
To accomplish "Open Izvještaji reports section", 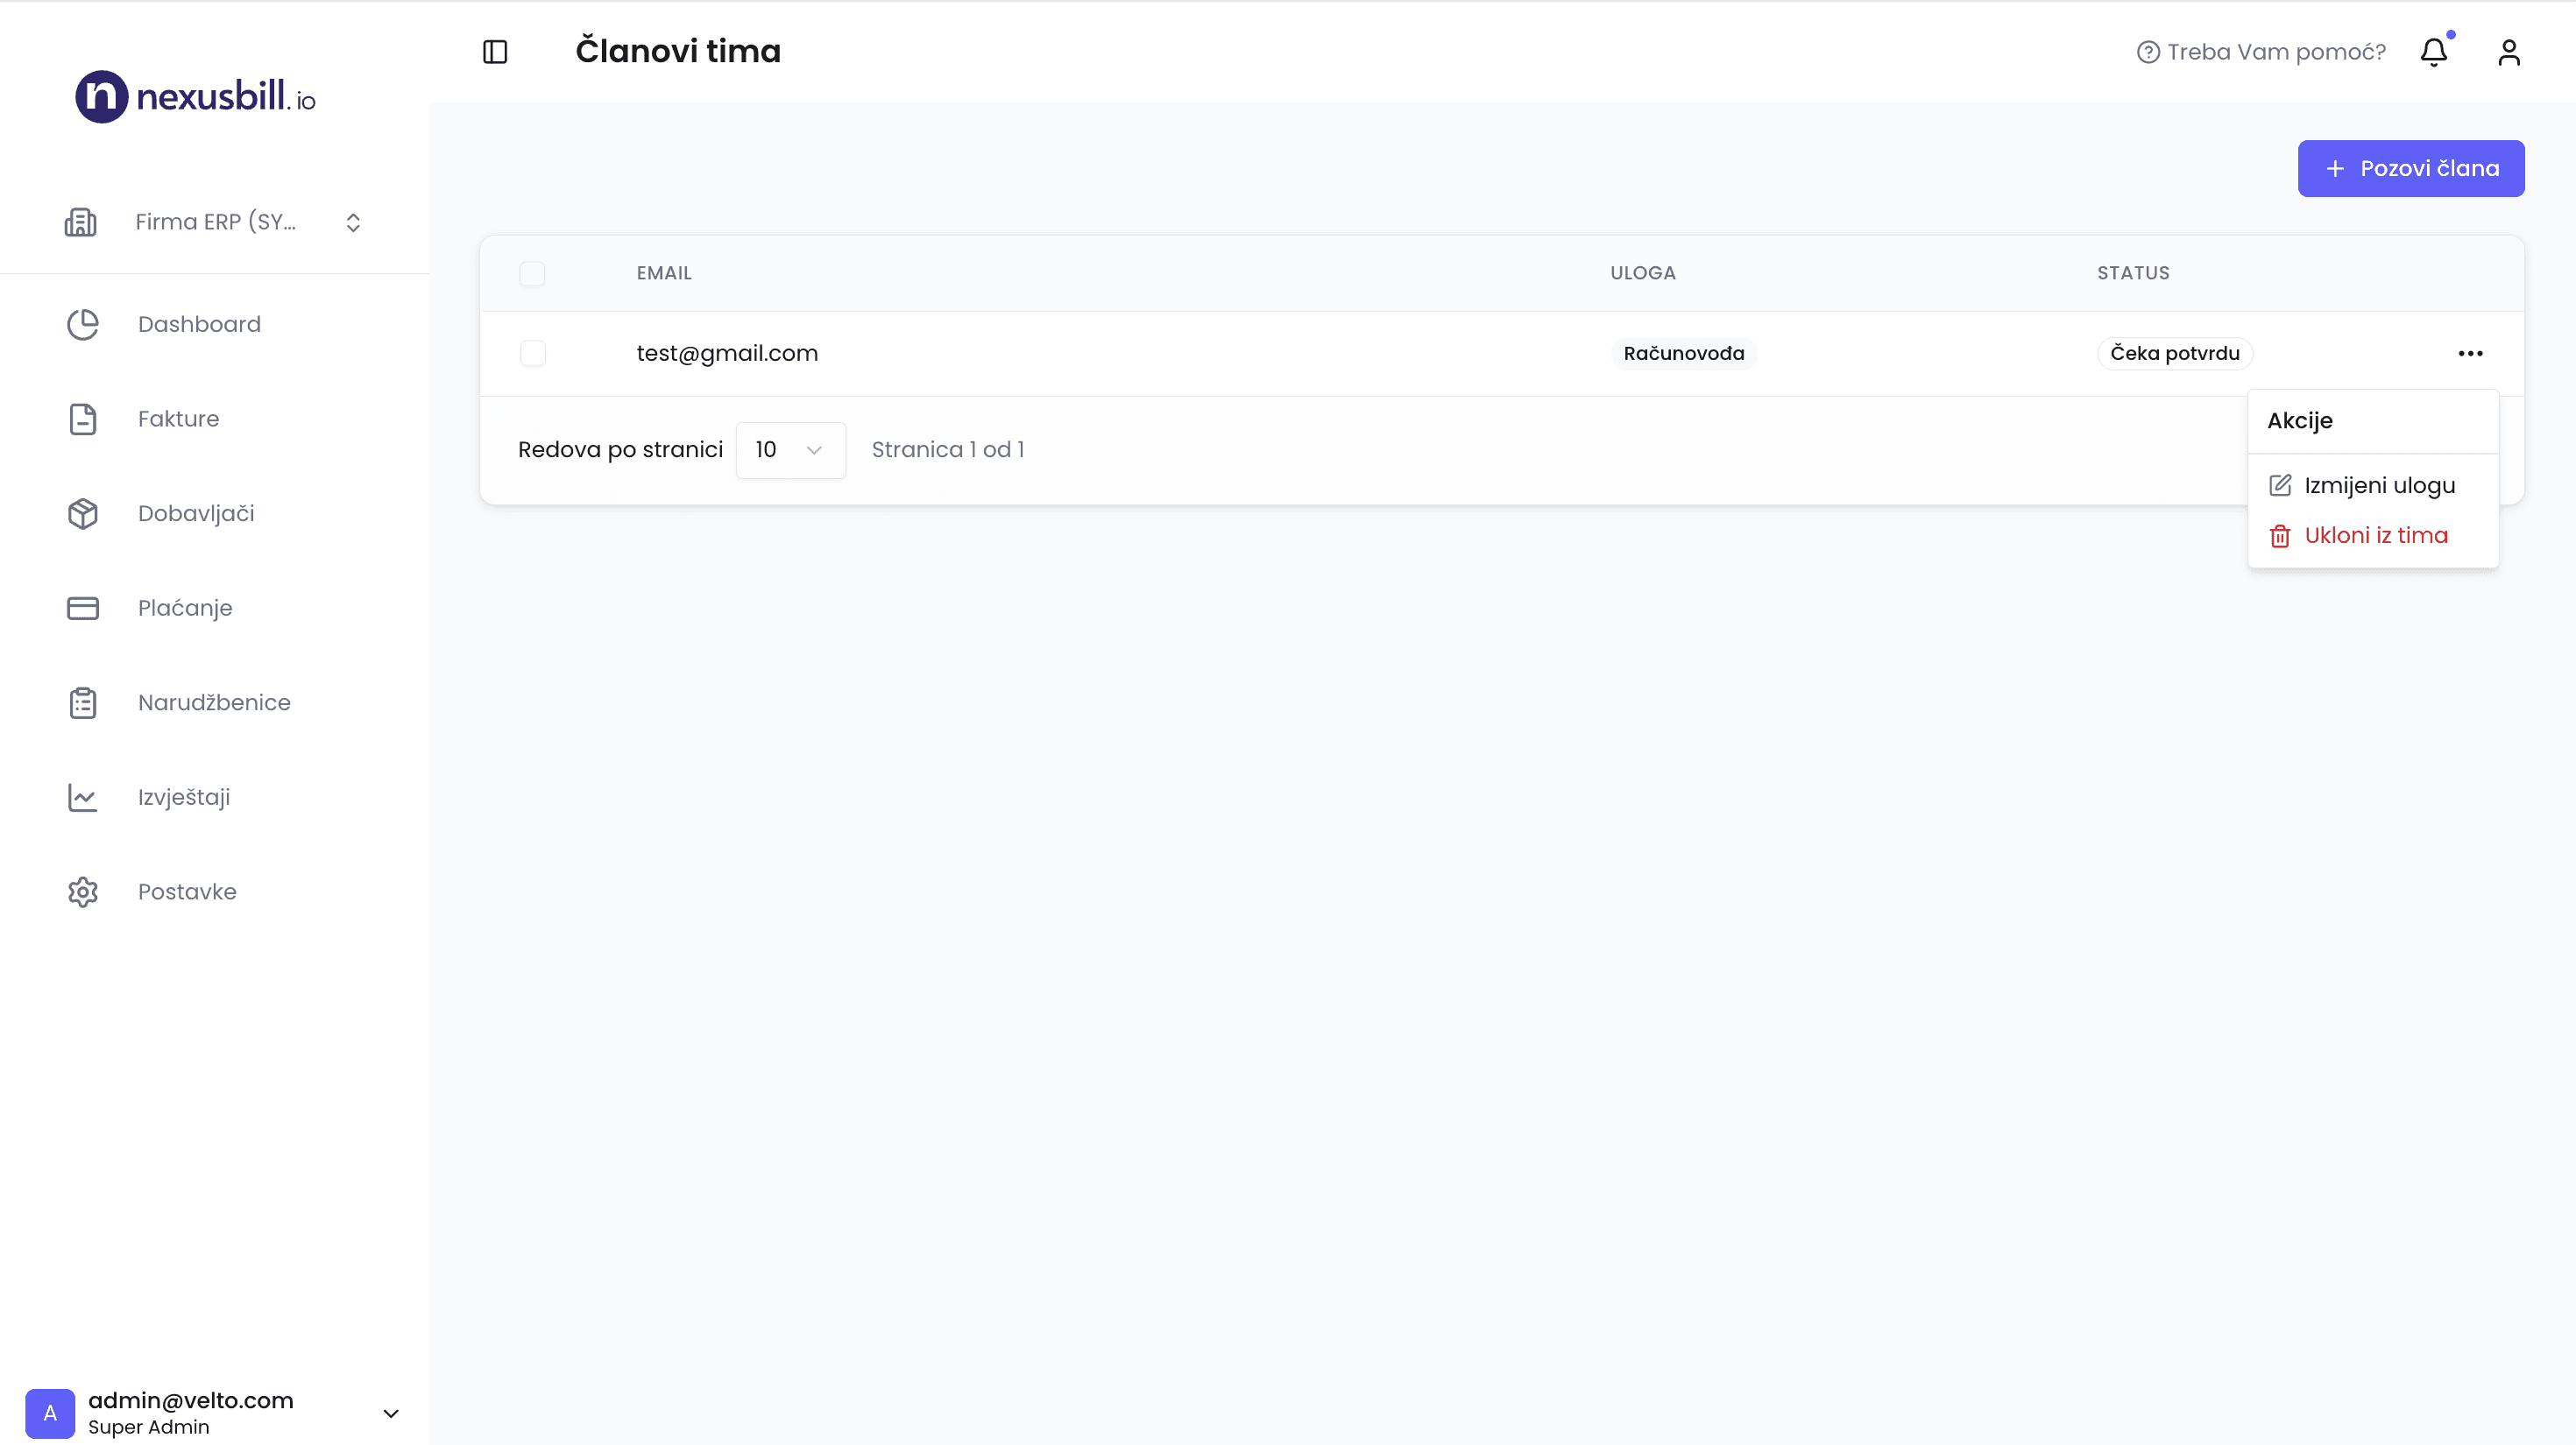I will [184, 798].
